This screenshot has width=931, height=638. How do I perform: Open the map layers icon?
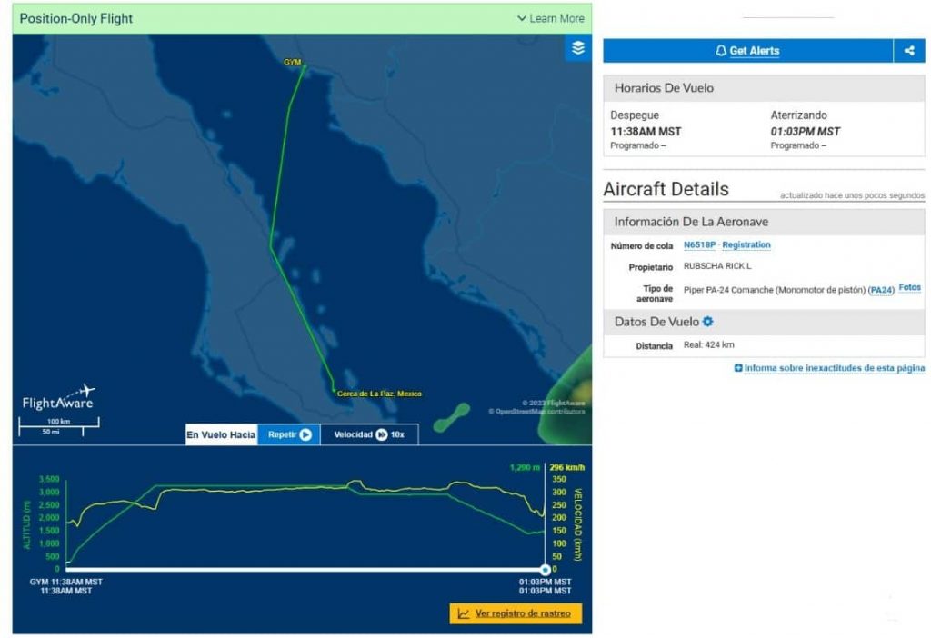point(577,48)
